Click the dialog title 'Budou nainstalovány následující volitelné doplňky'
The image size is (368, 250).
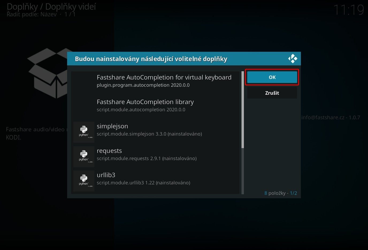pos(151,59)
